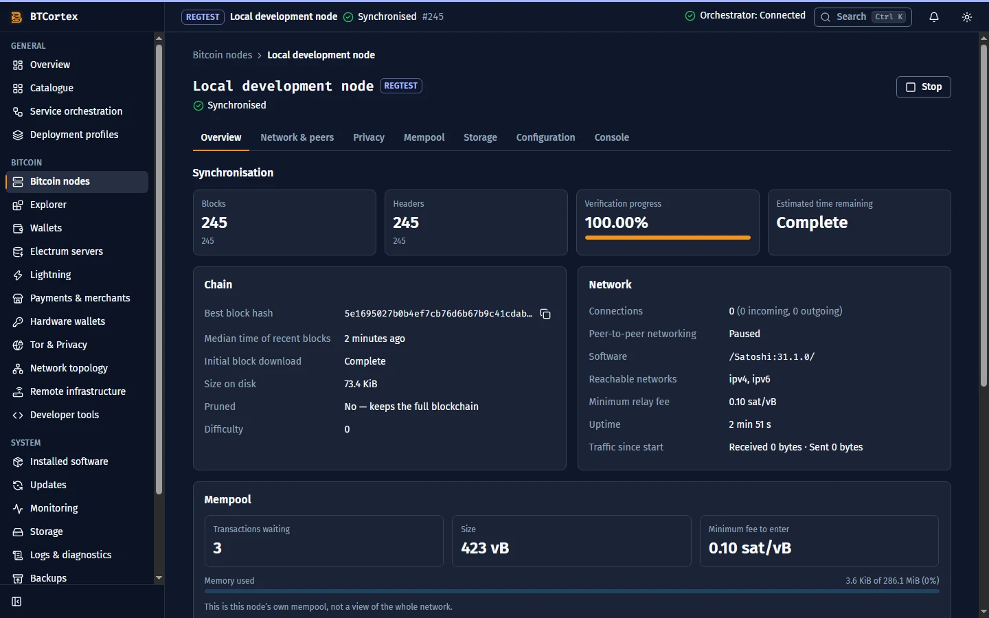
Task: Toggle light/dark theme sun icon
Action: click(x=967, y=17)
